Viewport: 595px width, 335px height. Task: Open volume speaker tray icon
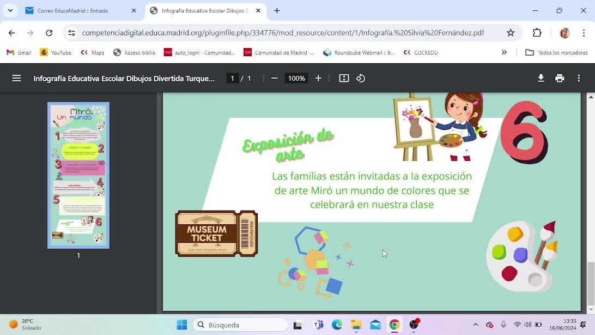click(x=528, y=325)
